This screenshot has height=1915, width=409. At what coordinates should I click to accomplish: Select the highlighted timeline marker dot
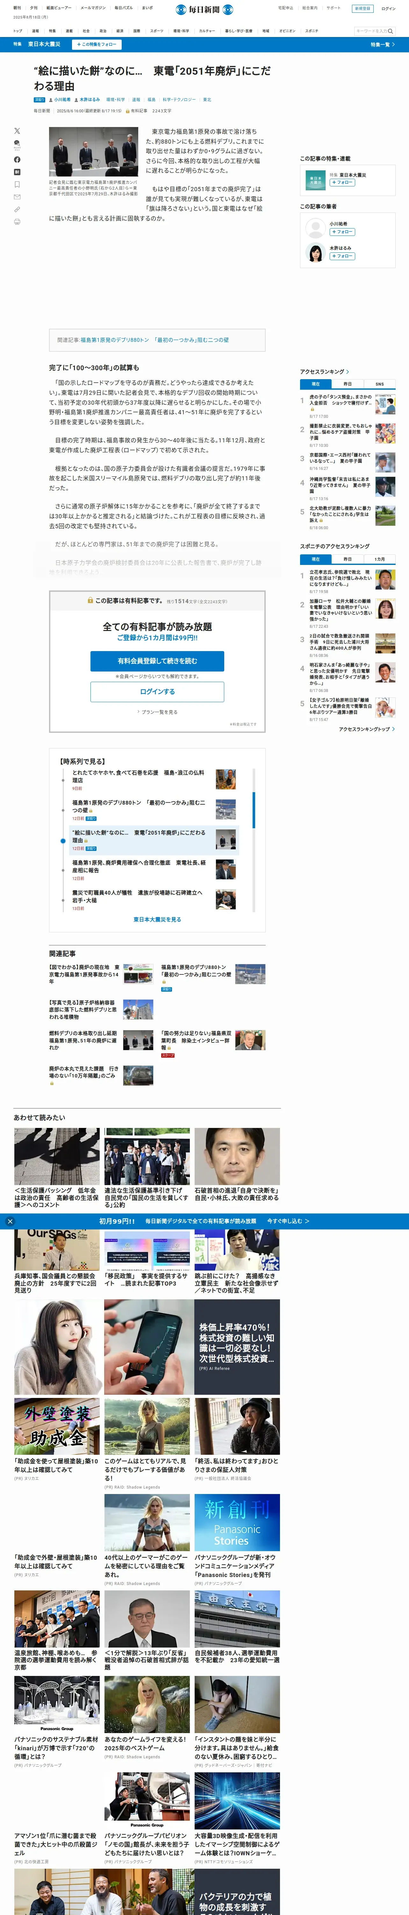point(63,841)
